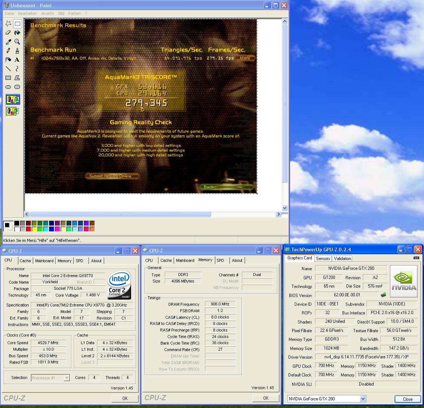The width and height of the screenshot is (424, 408).
Task: Click the Paint status bar help text
Action: click(42, 240)
